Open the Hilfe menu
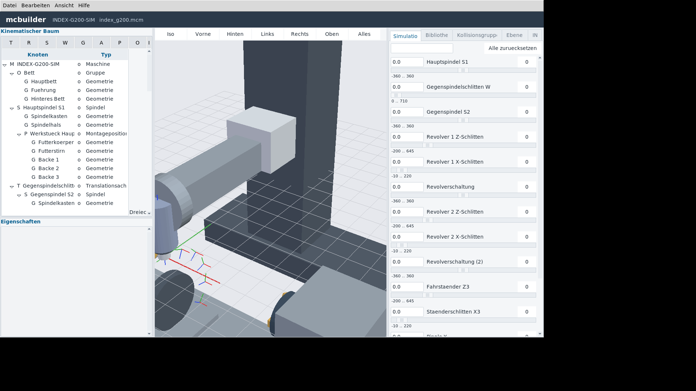The height and width of the screenshot is (391, 696). (84, 5)
